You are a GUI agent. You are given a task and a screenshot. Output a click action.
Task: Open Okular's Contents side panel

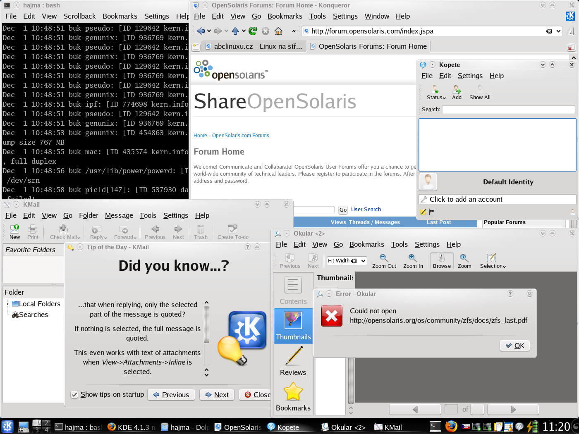293,291
